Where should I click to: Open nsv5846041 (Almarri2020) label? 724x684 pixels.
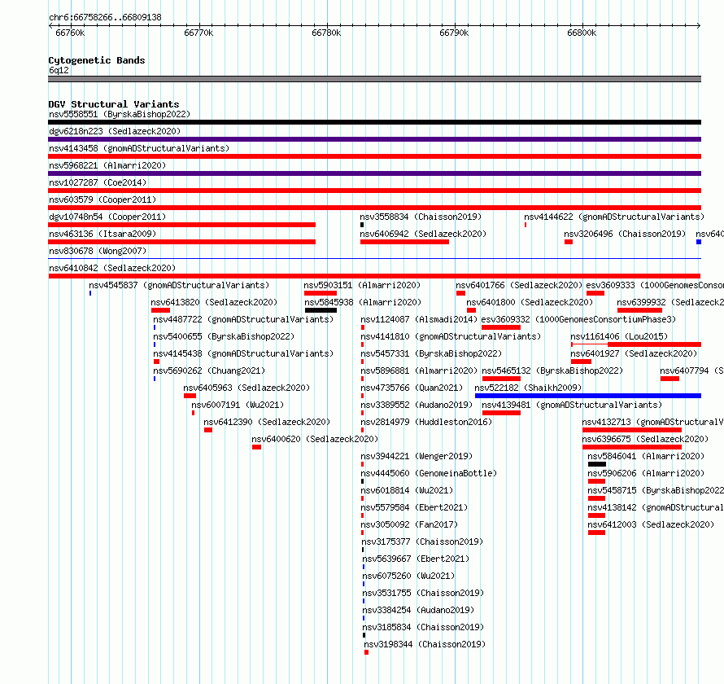point(646,456)
